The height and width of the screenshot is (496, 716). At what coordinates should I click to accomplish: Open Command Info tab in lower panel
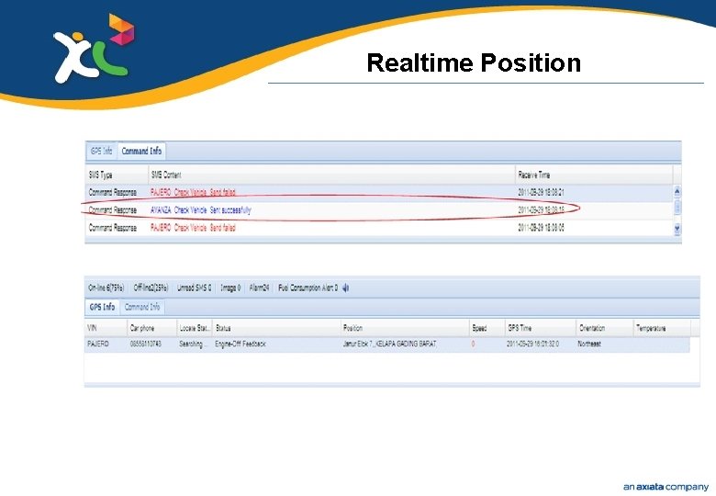click(142, 307)
